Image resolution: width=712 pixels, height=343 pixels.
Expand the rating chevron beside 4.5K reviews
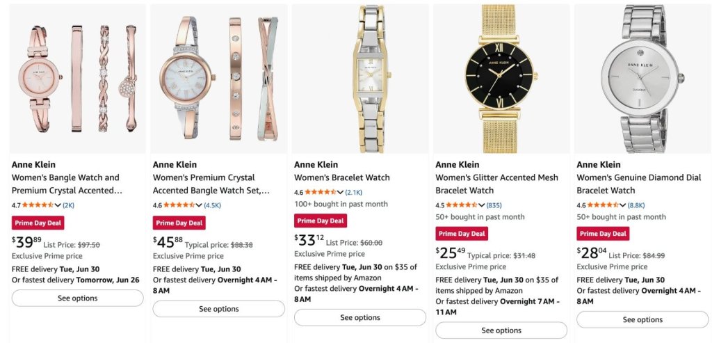(x=199, y=205)
